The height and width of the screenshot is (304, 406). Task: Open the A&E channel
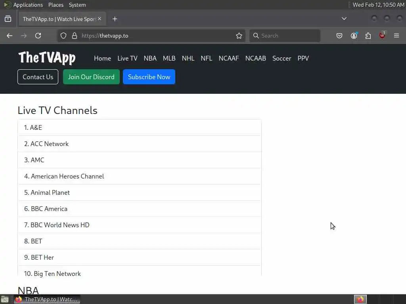140,127
